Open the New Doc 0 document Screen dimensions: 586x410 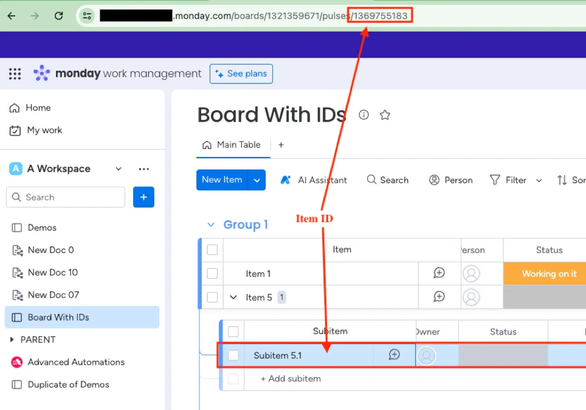coord(51,250)
